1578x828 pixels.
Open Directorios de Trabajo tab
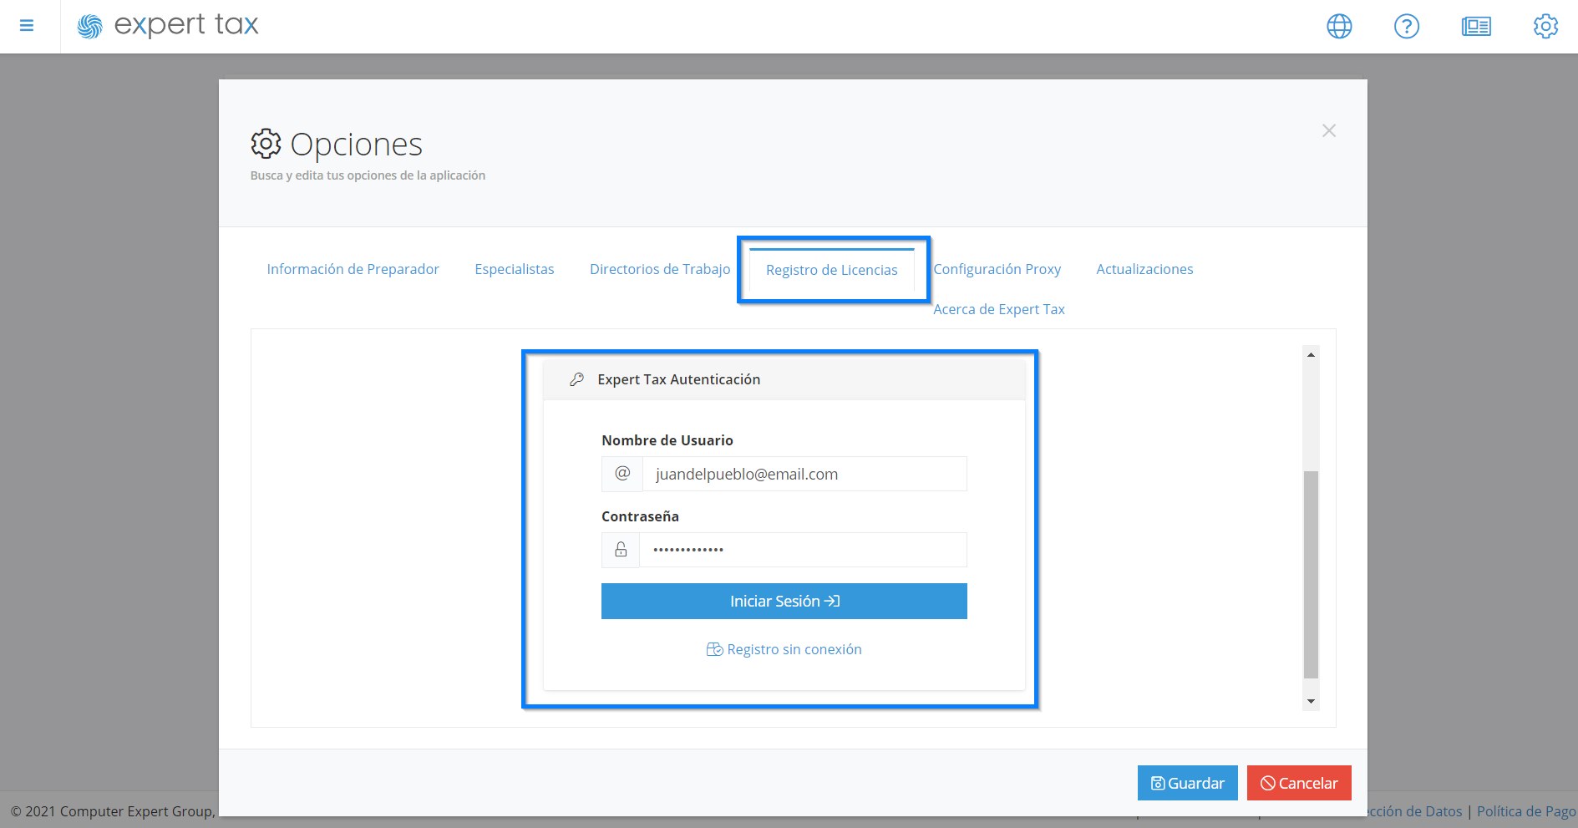[x=660, y=269]
